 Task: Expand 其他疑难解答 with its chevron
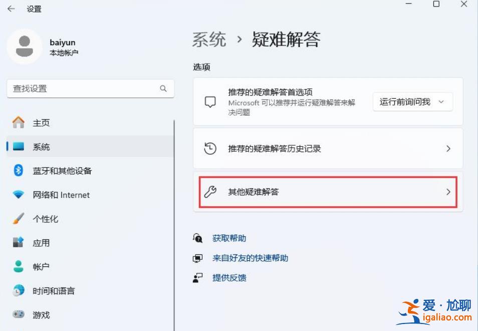(448, 192)
